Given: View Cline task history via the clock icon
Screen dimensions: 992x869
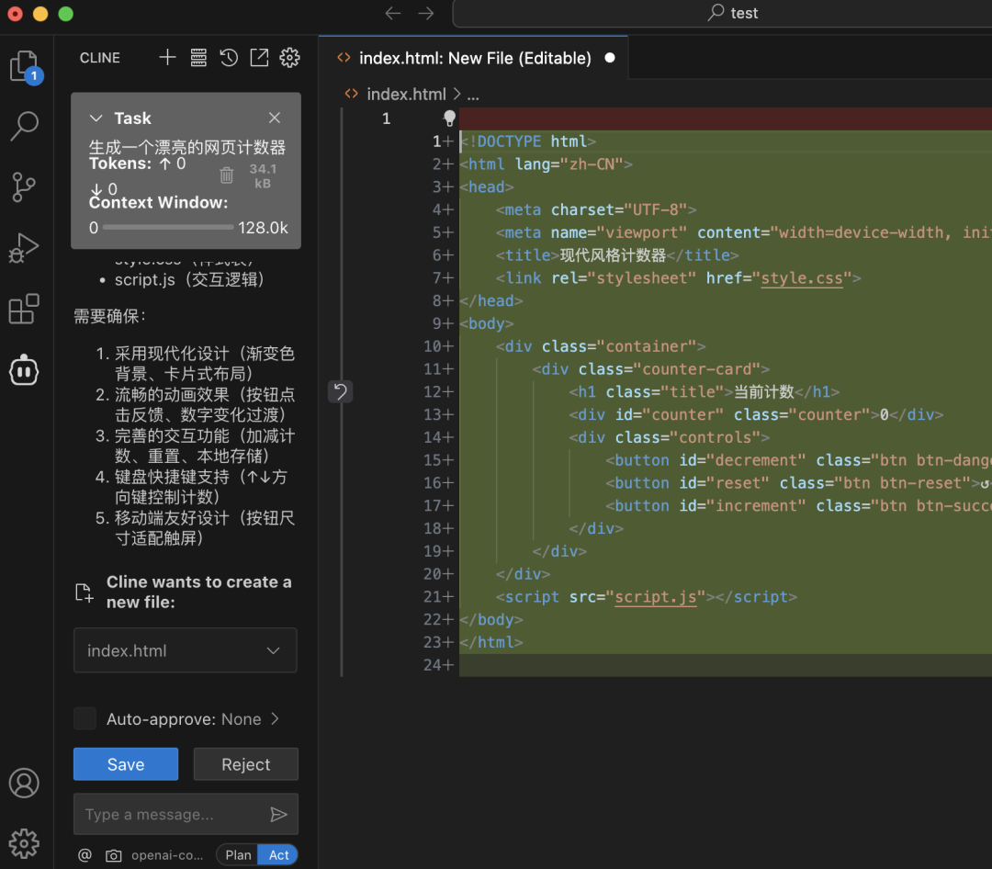Looking at the screenshot, I should (x=230, y=57).
